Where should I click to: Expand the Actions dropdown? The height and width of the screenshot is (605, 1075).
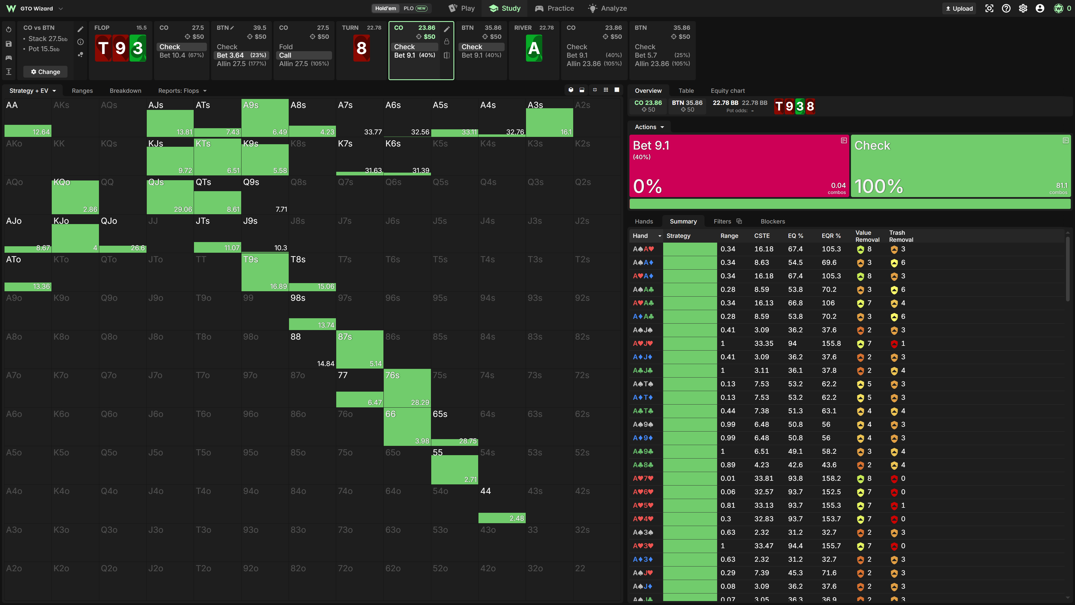(649, 127)
